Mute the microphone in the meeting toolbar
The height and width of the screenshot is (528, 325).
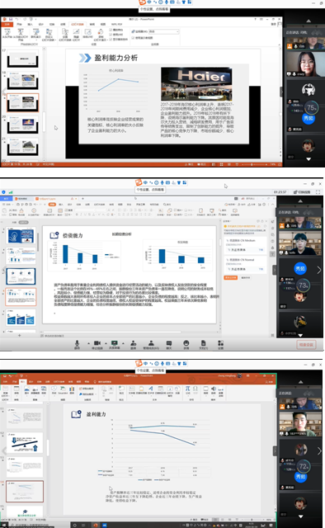click(x=77, y=343)
